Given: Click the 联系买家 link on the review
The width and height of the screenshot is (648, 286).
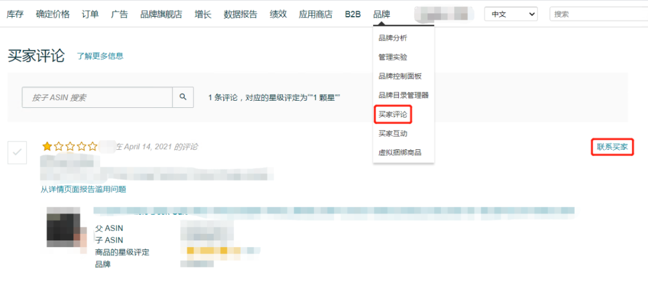Looking at the screenshot, I should coord(612,147).
